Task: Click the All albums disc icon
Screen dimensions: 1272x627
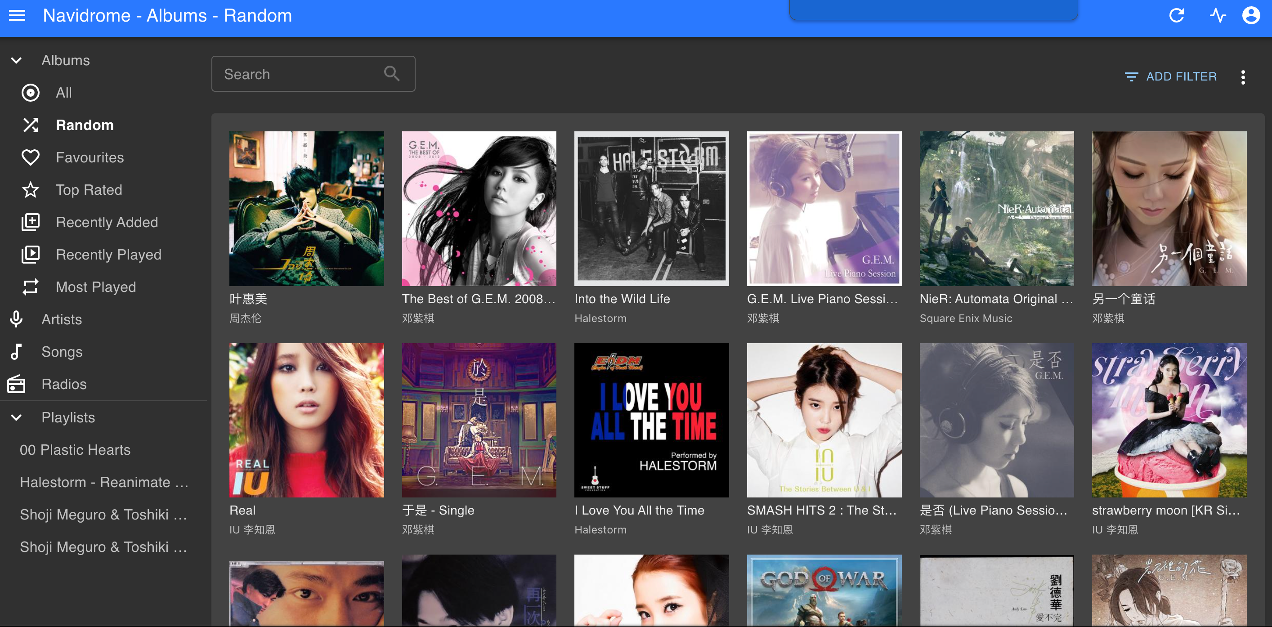Action: click(x=31, y=93)
